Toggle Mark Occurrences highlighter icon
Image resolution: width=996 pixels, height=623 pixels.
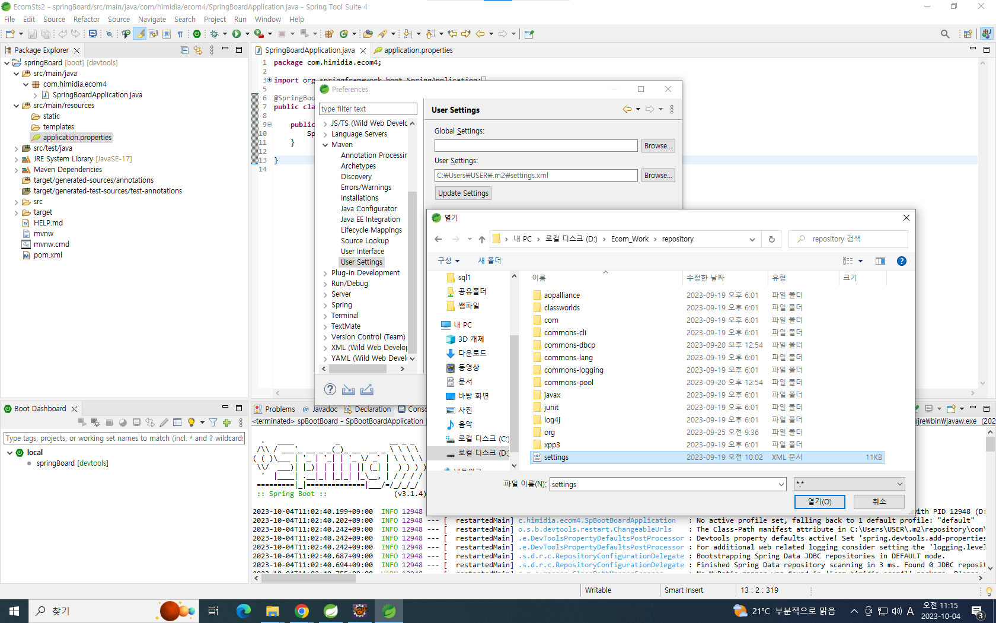(x=140, y=34)
